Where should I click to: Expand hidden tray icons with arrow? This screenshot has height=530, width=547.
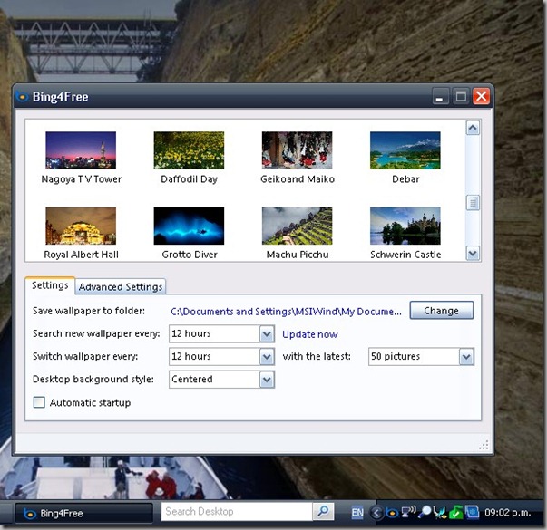tap(377, 513)
